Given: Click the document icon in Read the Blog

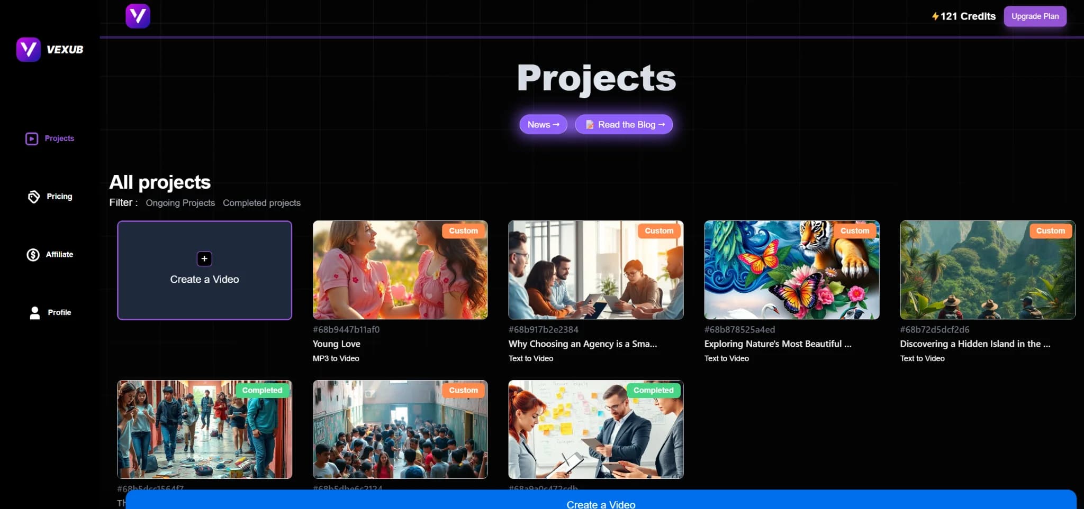Looking at the screenshot, I should (x=590, y=124).
